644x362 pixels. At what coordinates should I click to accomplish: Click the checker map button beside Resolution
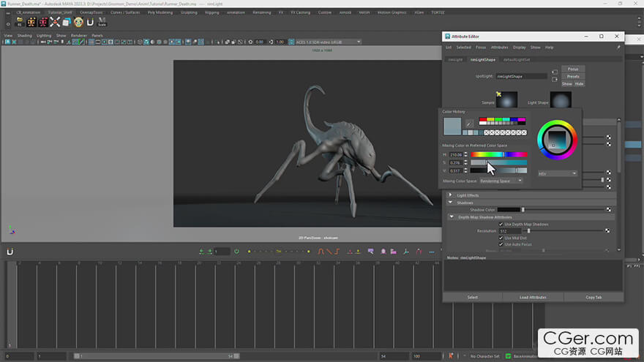[x=607, y=231]
